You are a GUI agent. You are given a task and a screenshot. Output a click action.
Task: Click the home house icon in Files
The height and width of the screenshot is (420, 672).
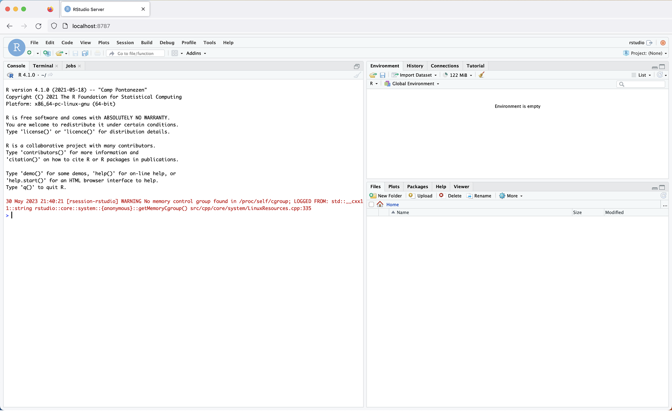380,205
